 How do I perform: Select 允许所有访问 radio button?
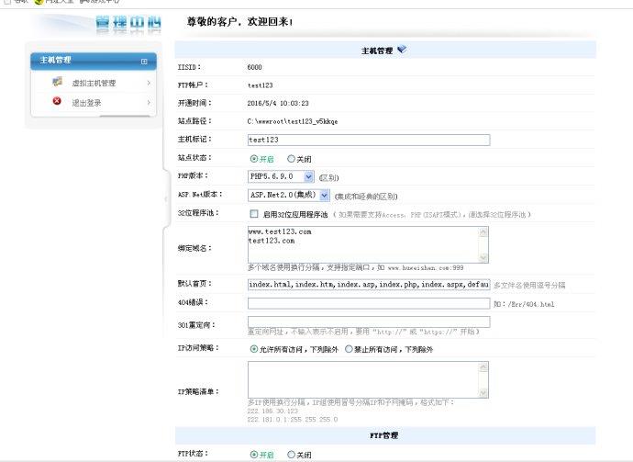click(x=253, y=349)
